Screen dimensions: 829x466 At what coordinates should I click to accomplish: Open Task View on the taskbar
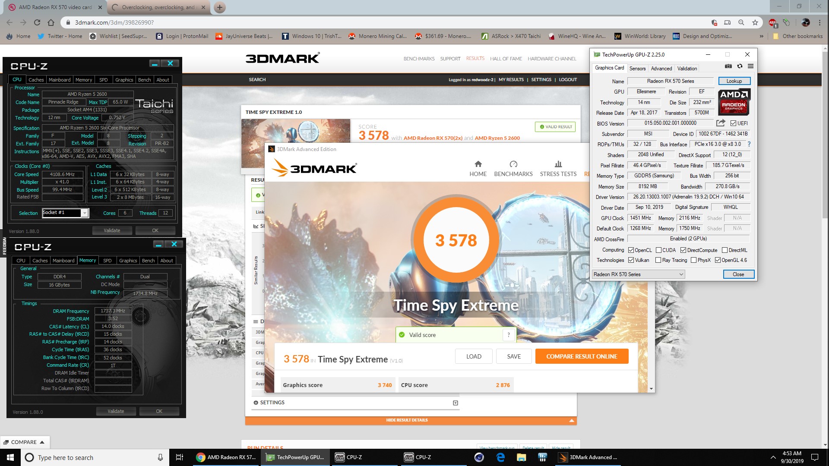click(x=180, y=457)
